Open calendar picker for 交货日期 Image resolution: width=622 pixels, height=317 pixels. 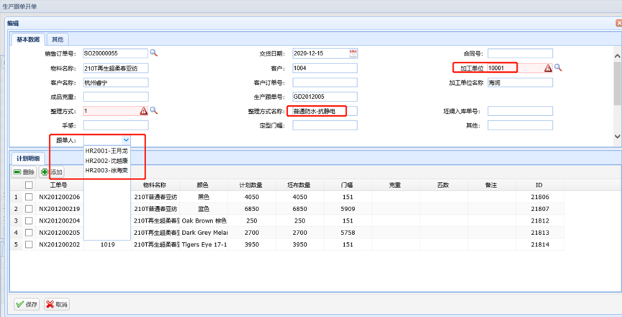pyautogui.click(x=353, y=53)
